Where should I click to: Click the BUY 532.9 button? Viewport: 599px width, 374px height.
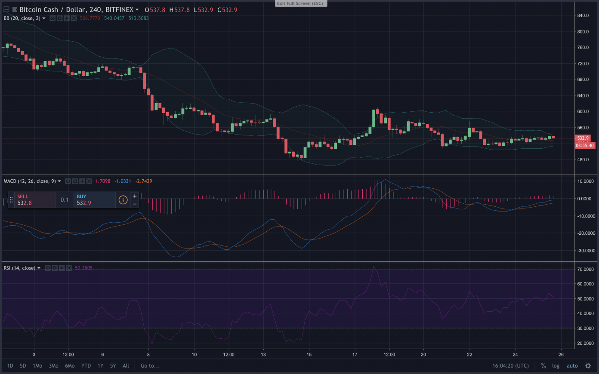tap(94, 200)
